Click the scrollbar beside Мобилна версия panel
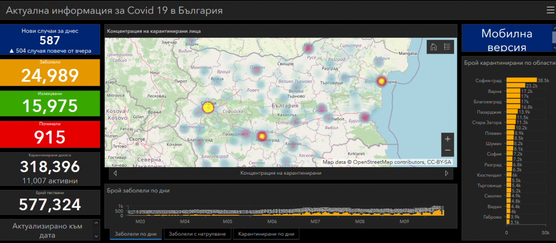Screen dimensions: 556x243 point(553,38)
